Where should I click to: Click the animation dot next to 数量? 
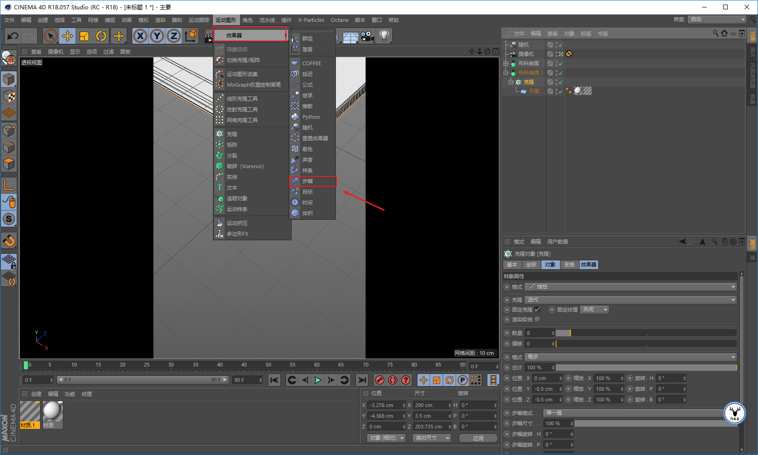coord(507,333)
